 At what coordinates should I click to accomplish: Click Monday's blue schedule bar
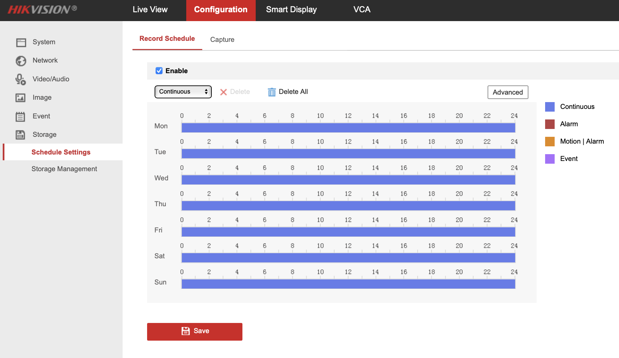point(348,128)
